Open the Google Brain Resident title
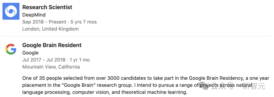274x97 pixels. 52,45
